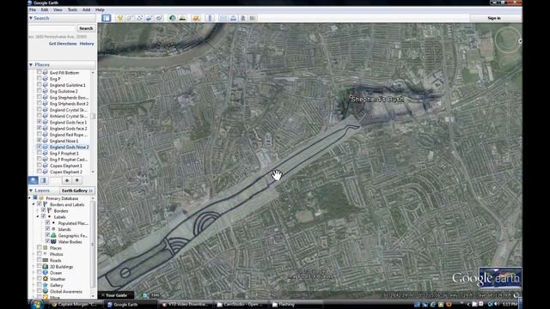Select the England Gods Nose 2 place
The width and height of the screenshot is (550, 309).
click(x=69, y=147)
